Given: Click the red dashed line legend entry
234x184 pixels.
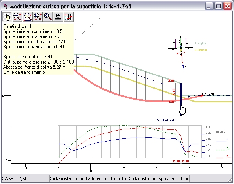Looking at the screenshot, I should tap(223, 157).
